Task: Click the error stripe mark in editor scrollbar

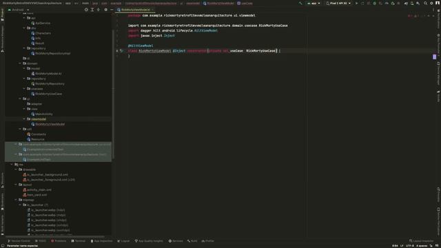Action: pos(434,57)
